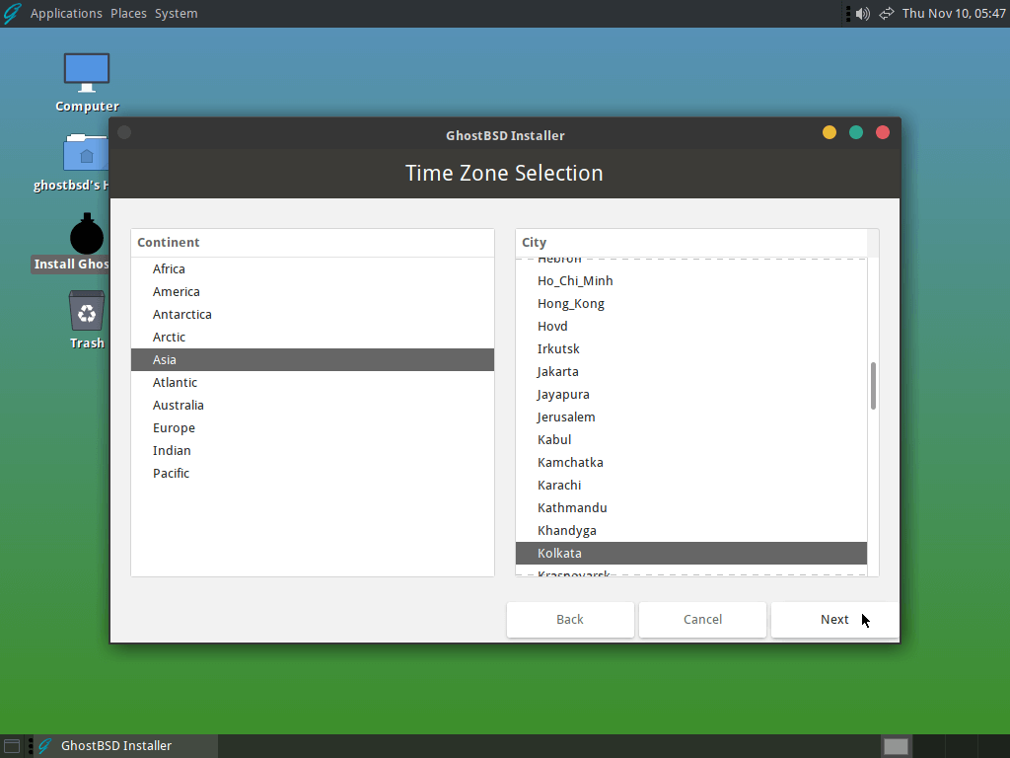Click the workspace switcher box
Screen dimensions: 1010x758
pos(896,746)
